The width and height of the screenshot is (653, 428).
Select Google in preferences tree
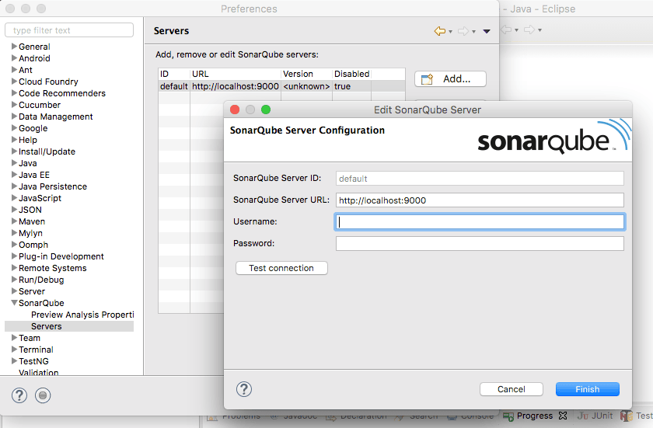[x=33, y=128]
